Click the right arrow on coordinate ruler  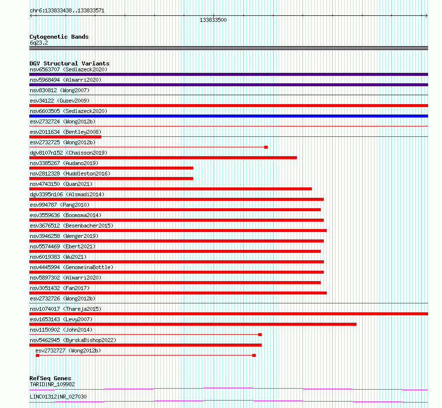pyautogui.click(x=426, y=16)
